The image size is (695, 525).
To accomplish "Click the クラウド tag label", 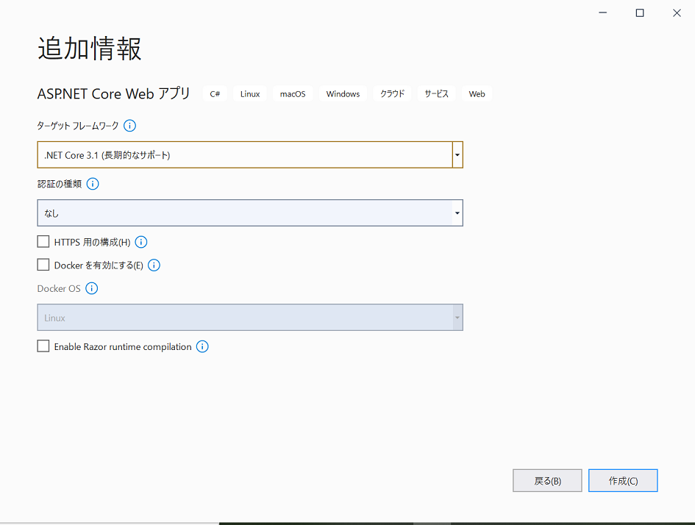I will point(392,94).
